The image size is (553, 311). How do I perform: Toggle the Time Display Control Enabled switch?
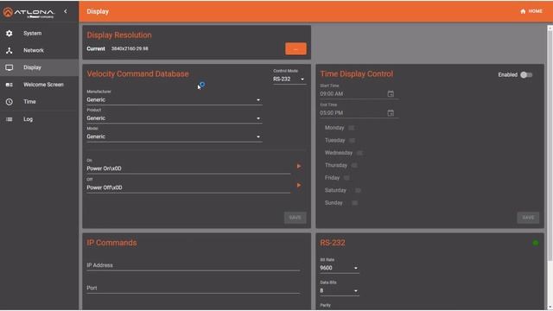pyautogui.click(x=526, y=75)
